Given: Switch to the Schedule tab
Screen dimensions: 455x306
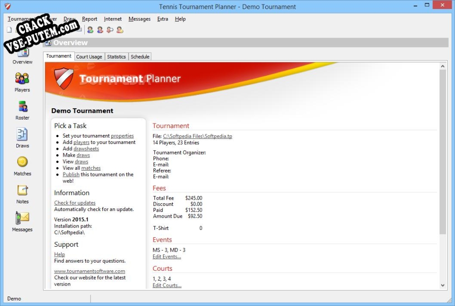Looking at the screenshot, I should (140, 57).
